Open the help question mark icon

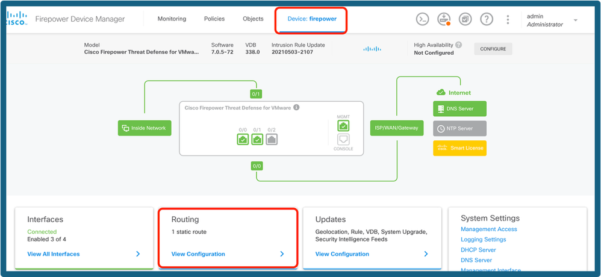tap(487, 19)
